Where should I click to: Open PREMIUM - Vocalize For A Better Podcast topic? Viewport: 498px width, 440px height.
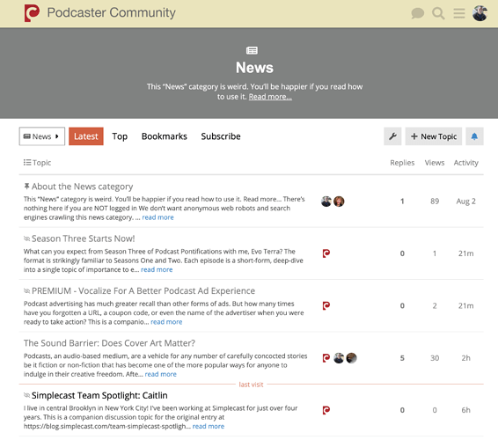(143, 291)
